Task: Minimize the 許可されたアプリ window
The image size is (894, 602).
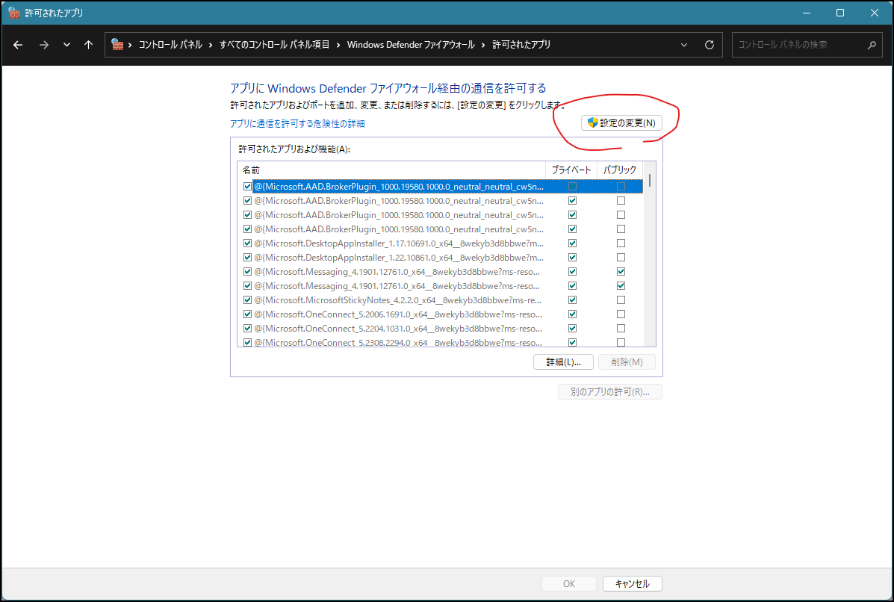Action: (x=807, y=13)
